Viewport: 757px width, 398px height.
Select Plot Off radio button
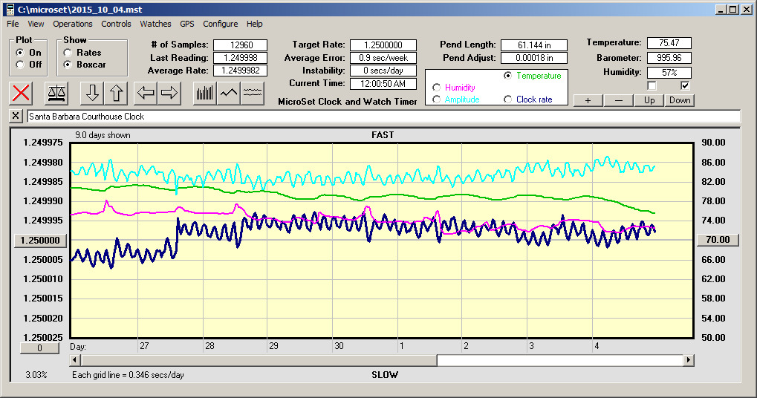[20, 64]
